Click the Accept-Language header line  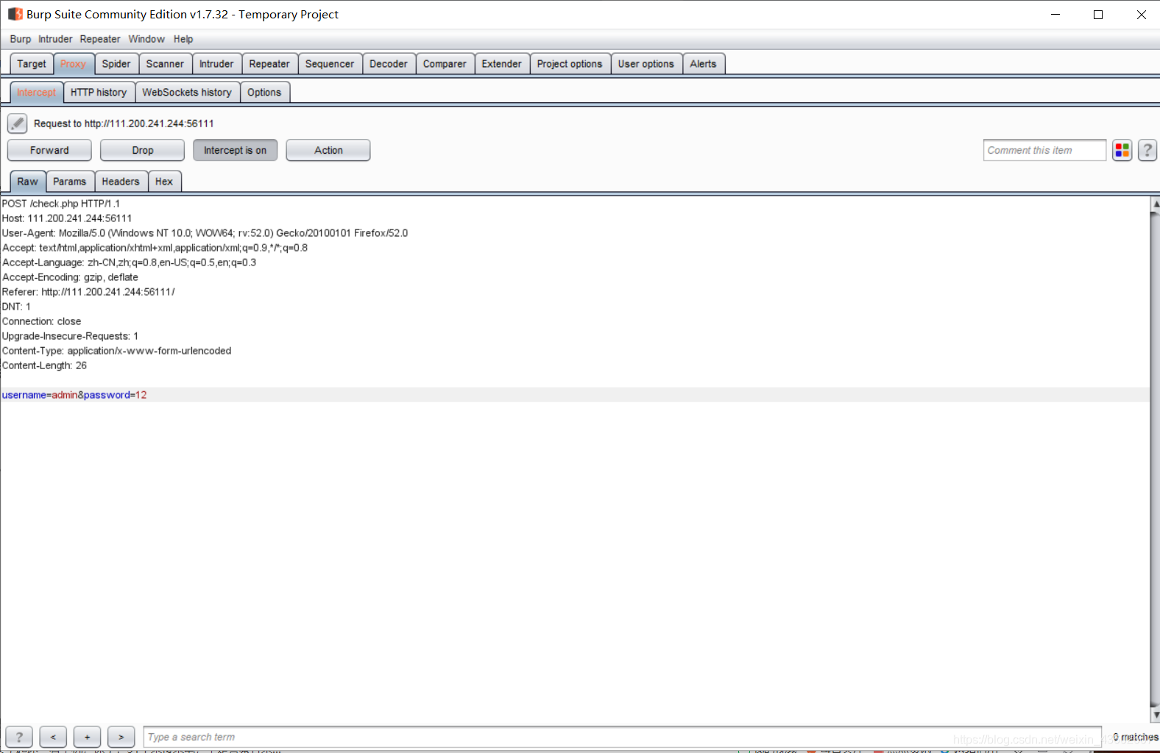(x=130, y=263)
